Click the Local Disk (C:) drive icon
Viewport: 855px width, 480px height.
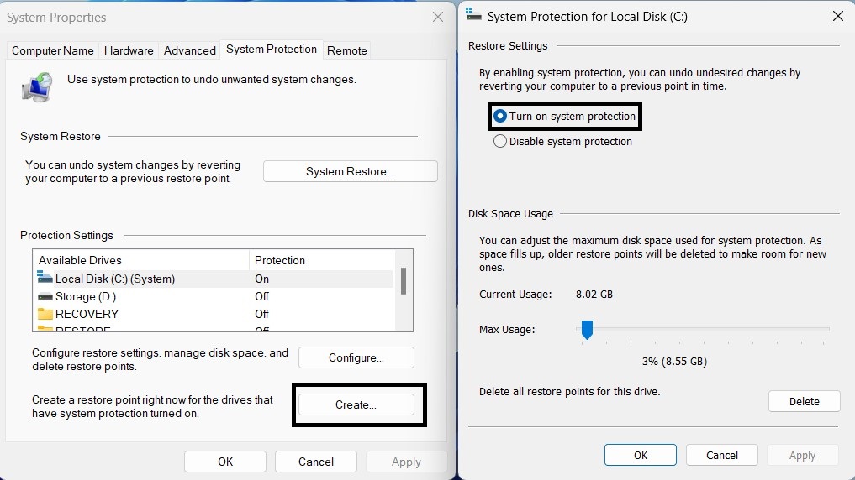(x=45, y=277)
